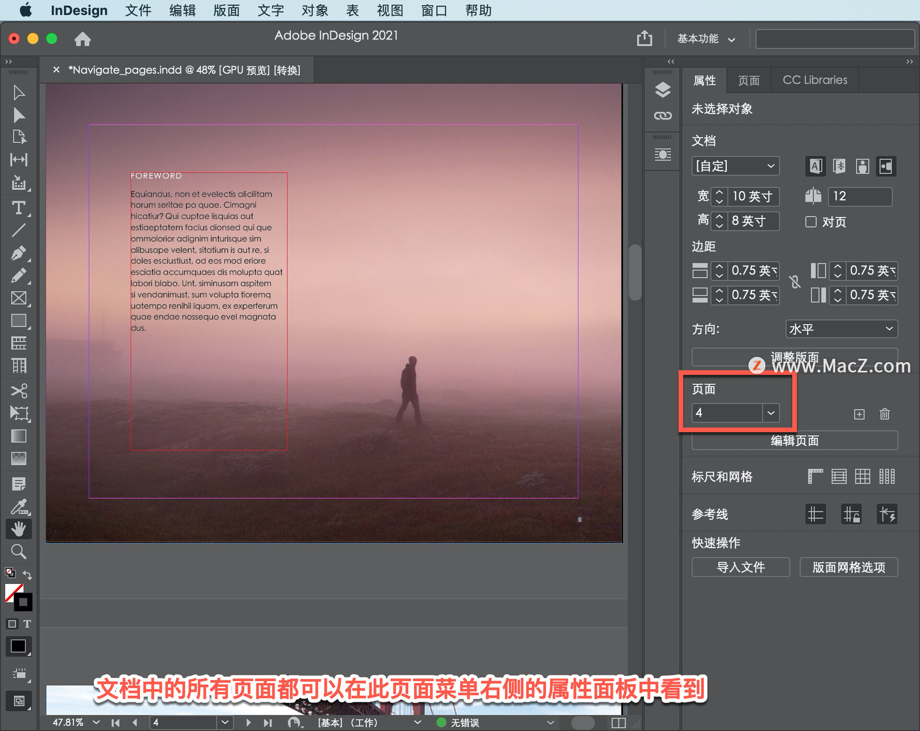Open the 视图 menu in menu bar
This screenshot has height=731, width=920.
(x=390, y=10)
